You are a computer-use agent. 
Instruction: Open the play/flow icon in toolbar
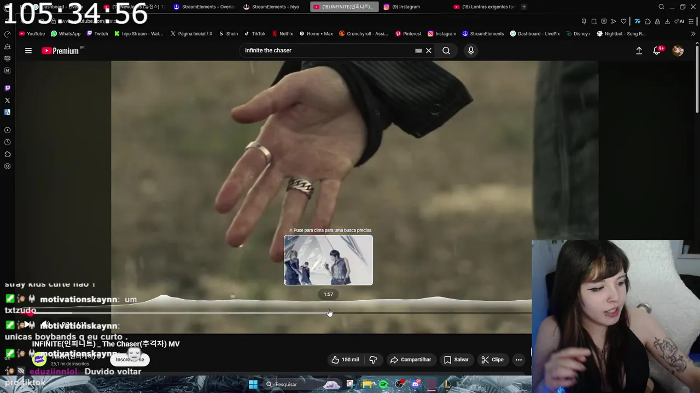coord(614,21)
